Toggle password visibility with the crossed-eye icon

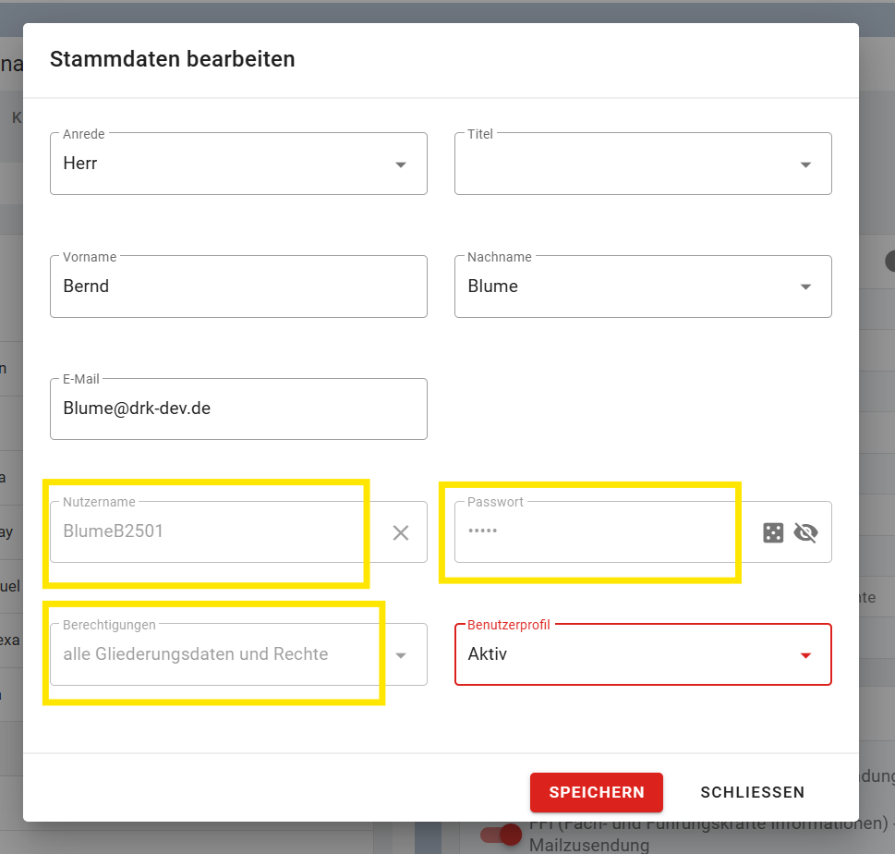[x=805, y=532]
